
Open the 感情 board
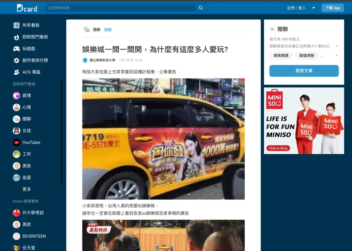coord(26,96)
